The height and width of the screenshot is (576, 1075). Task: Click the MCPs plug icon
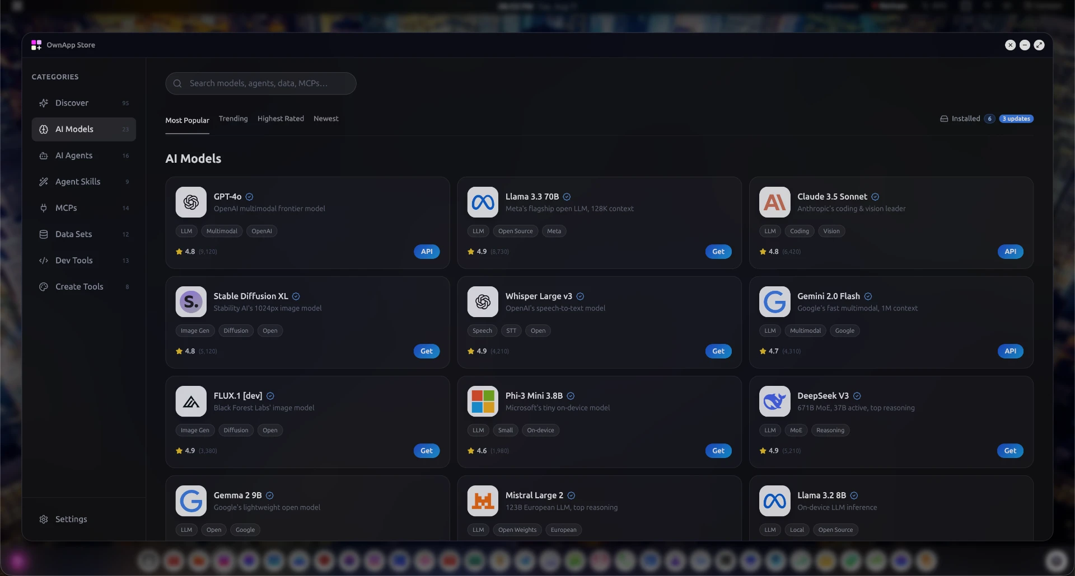[x=44, y=208]
